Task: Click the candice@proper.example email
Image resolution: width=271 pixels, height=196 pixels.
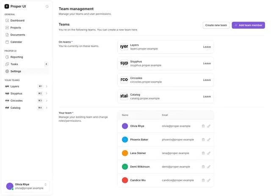Action: pyautogui.click(x=178, y=180)
